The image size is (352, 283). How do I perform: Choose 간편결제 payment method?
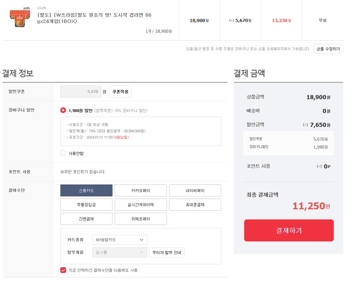click(86, 219)
